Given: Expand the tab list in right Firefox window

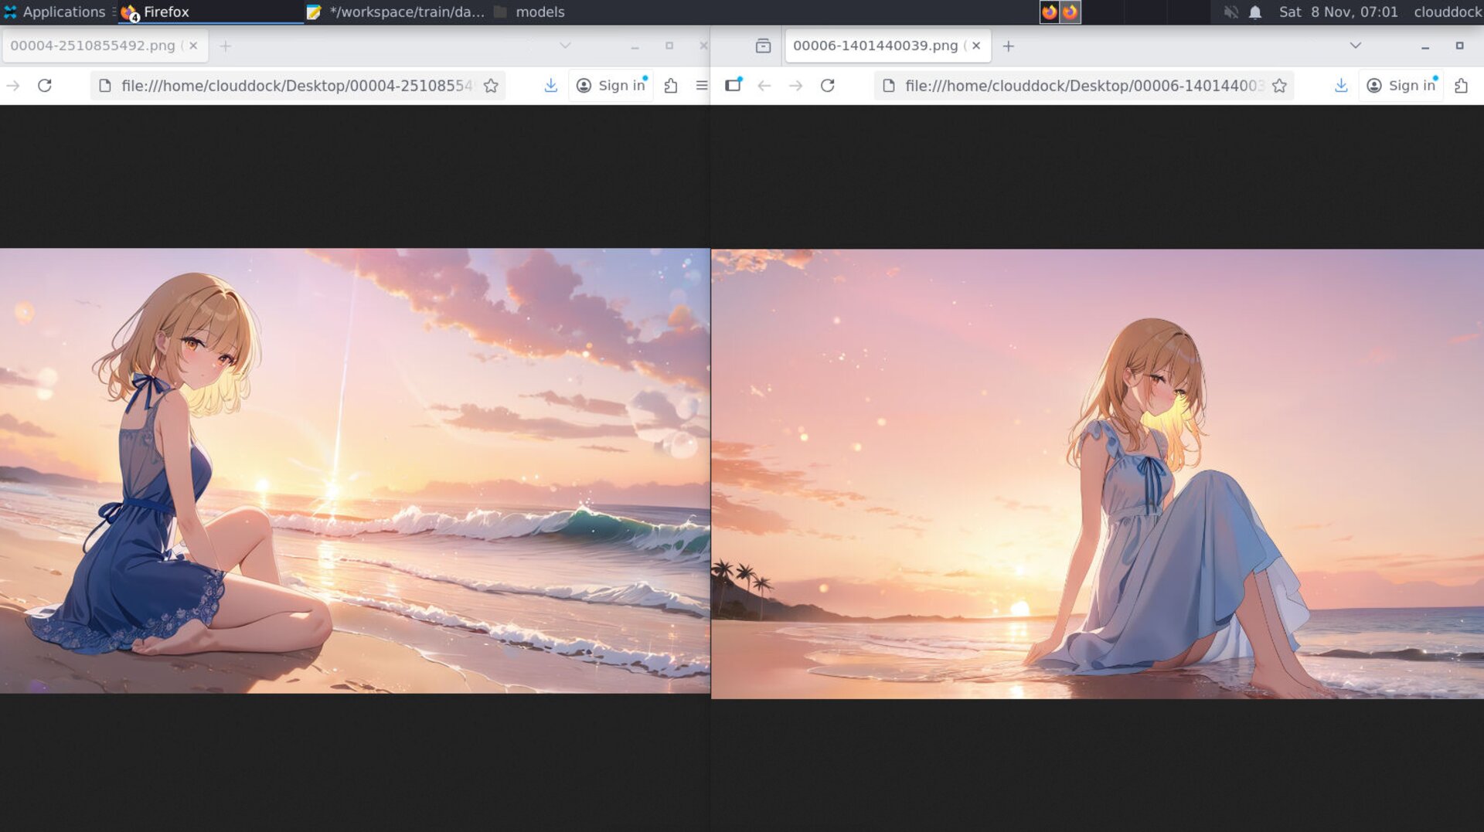Looking at the screenshot, I should coord(1355,46).
